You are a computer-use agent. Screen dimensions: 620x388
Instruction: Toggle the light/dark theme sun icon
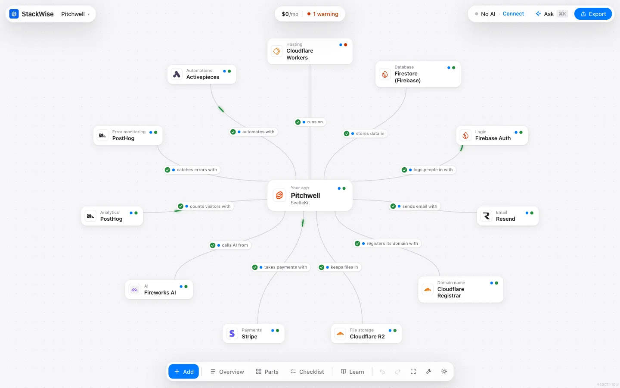pos(444,372)
